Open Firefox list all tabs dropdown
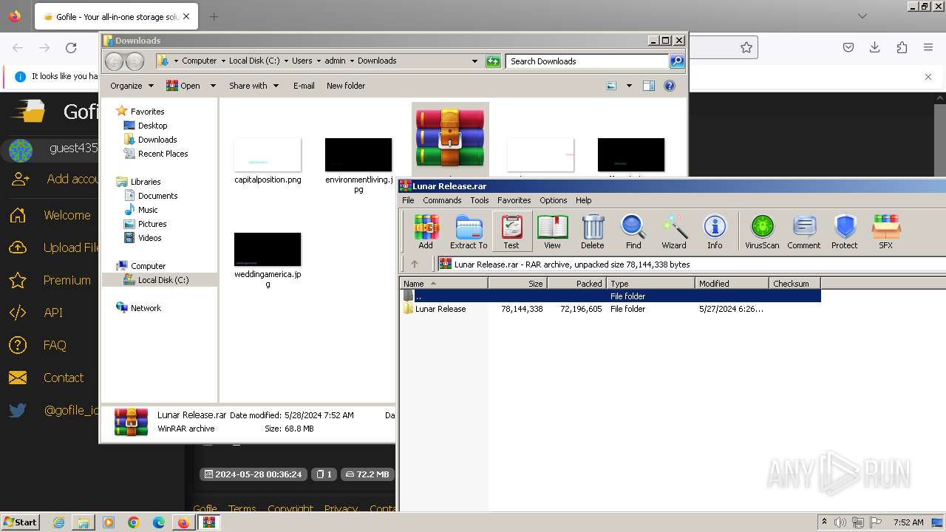Image resolution: width=946 pixels, height=532 pixels. pyautogui.click(x=862, y=16)
